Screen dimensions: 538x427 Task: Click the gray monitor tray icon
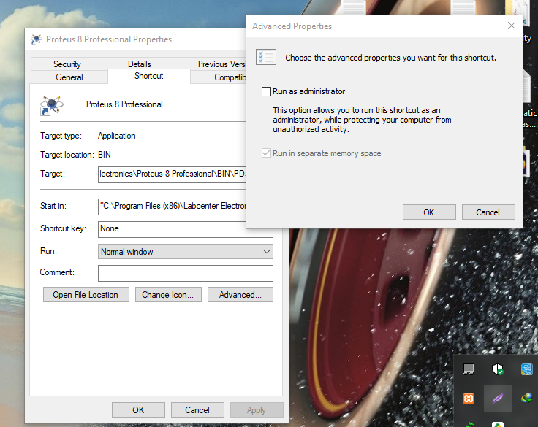(x=469, y=369)
